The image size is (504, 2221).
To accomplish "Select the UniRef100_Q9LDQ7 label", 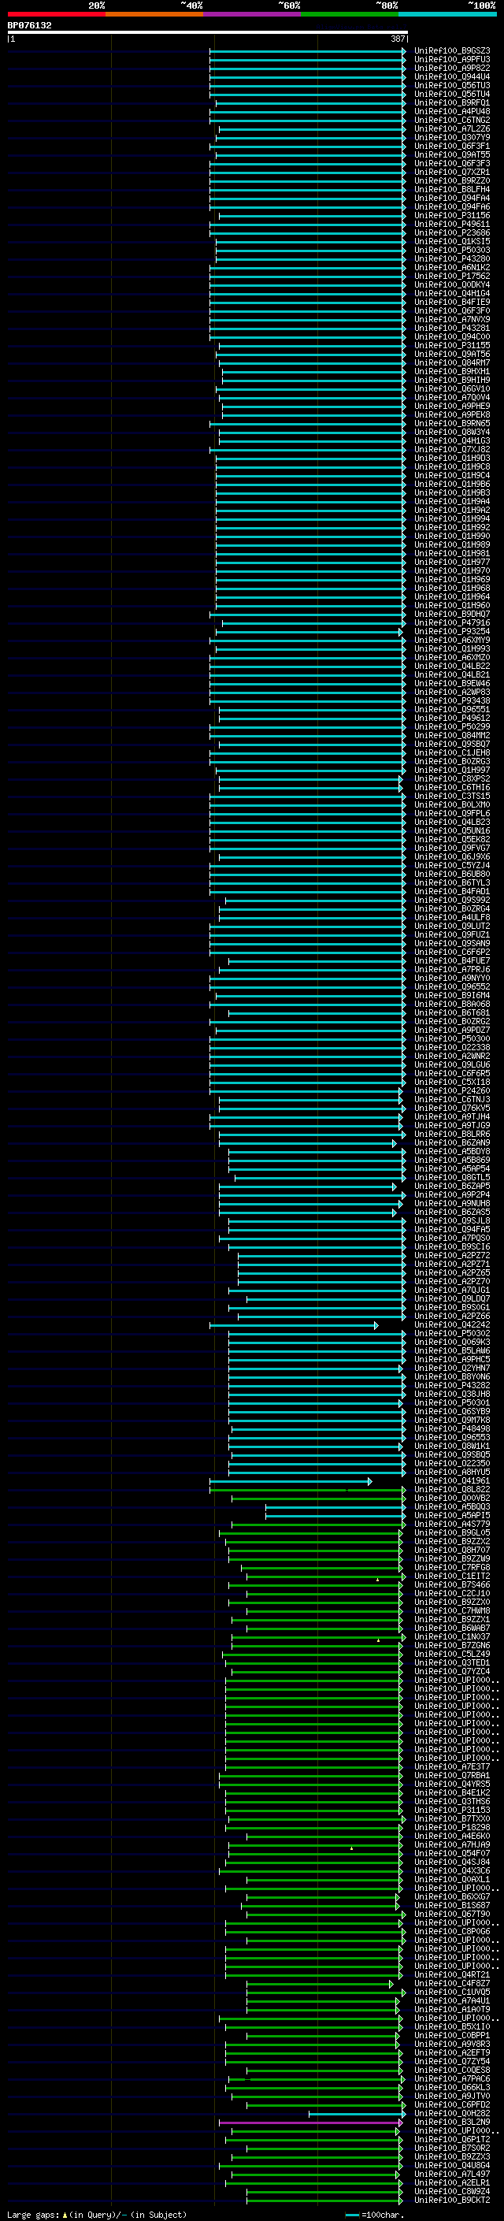I will [x=452, y=1298].
